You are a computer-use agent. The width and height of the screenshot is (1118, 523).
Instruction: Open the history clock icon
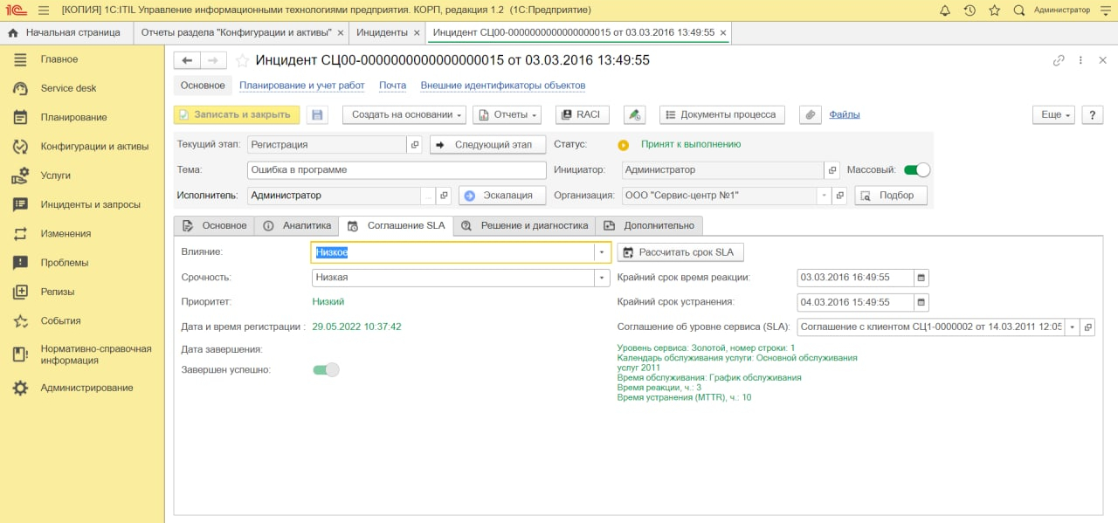(x=970, y=10)
